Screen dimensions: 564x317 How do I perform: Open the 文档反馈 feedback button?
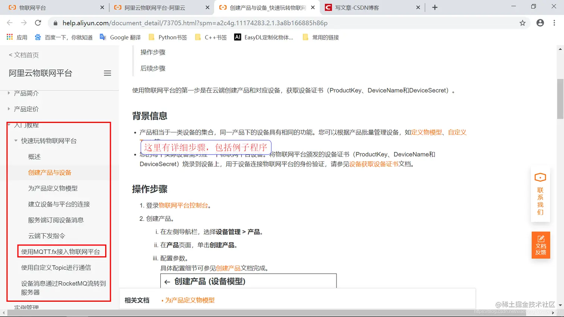(540, 245)
